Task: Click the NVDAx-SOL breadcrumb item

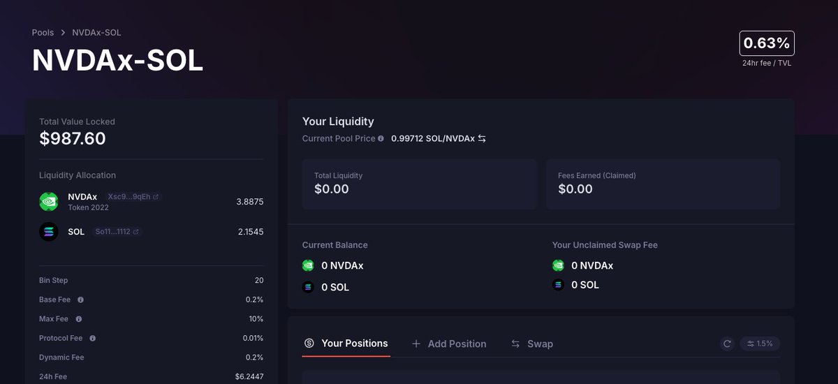Action: 96,33
